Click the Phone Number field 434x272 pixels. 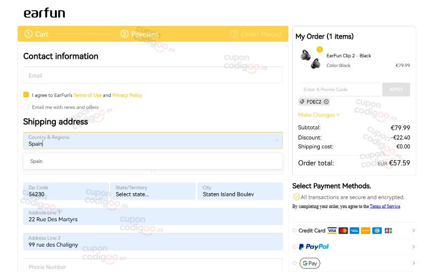153,265
